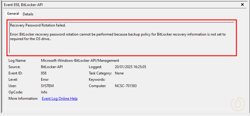This screenshot has width=250, height=116.
Task: Click the OpCode value Info
Action: pos(44,92)
